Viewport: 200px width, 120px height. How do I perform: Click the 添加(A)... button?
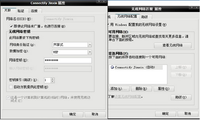coord(119,89)
